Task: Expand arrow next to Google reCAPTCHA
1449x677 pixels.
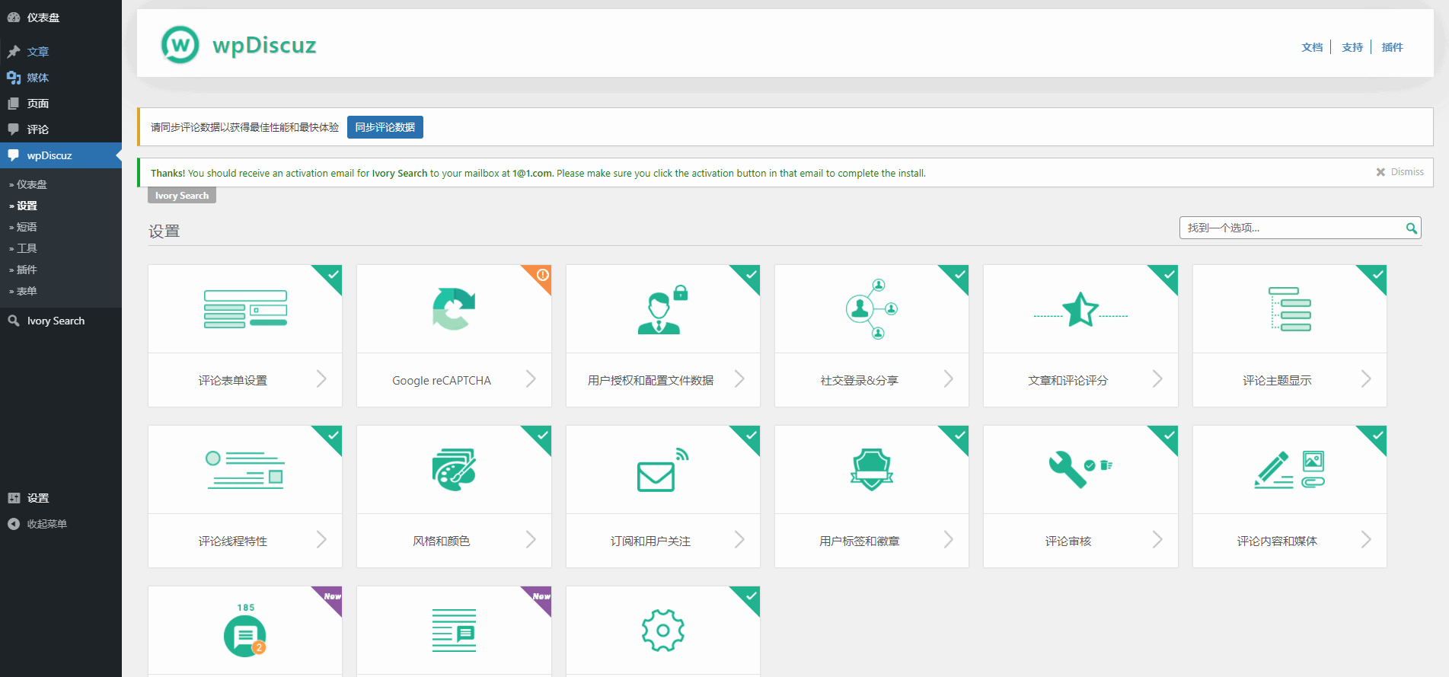Action: coord(531,379)
